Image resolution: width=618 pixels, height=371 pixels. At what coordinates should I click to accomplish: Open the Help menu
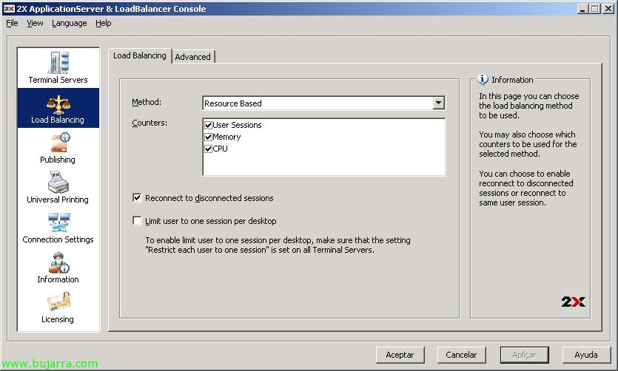pos(104,23)
